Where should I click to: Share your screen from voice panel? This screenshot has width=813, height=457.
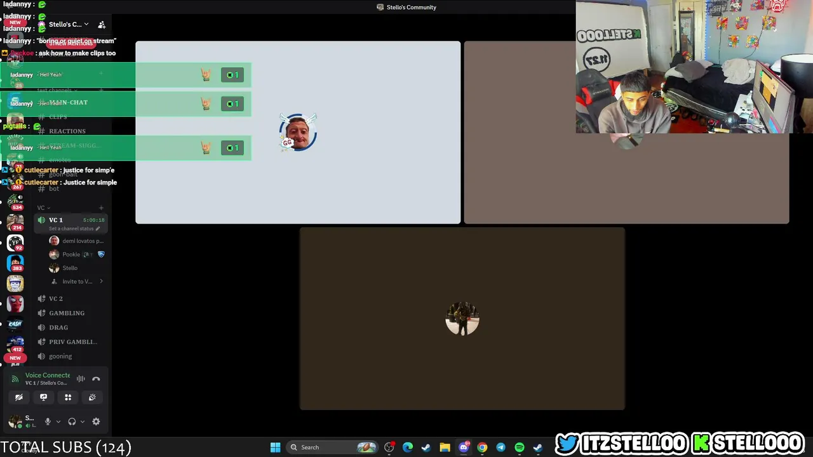coord(43,397)
